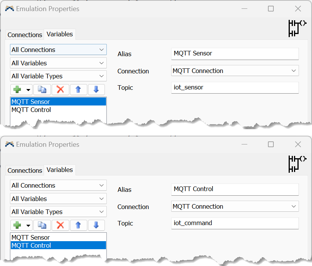Click the red X delete icon in the iot_sensor window
This screenshot has width=312, height=266.
point(60,89)
